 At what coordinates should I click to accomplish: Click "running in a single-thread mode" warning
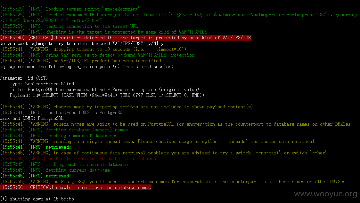point(157,141)
